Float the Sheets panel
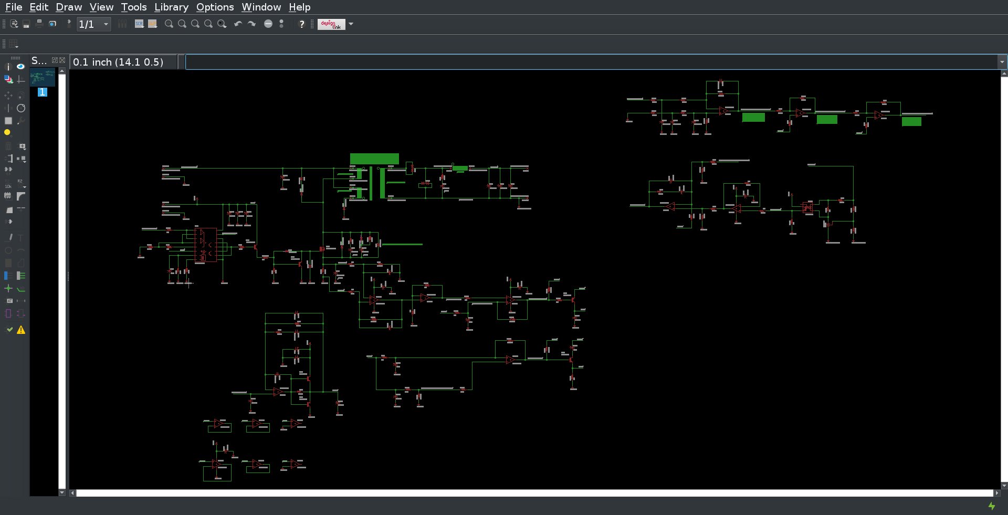This screenshot has height=515, width=1008. click(x=54, y=60)
